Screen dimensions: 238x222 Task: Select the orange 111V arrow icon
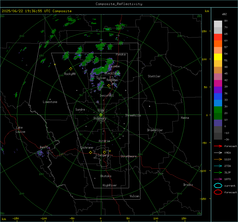point(218,159)
